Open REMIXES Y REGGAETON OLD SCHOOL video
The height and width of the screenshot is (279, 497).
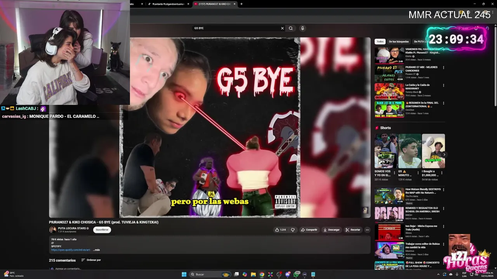click(389, 214)
